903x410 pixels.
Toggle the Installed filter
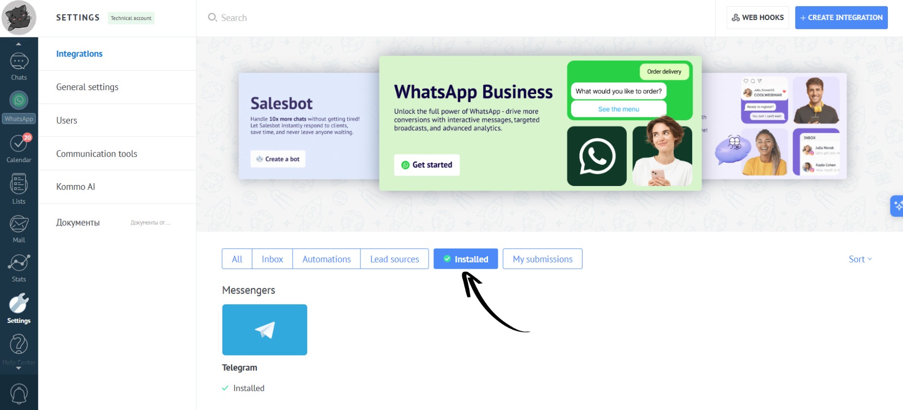point(466,259)
